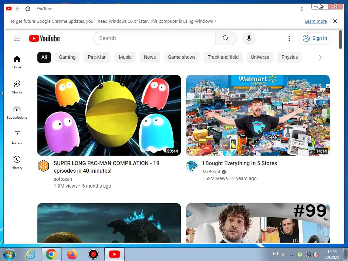
Task: Open Shorts in the sidebar
Action: pyautogui.click(x=17, y=87)
